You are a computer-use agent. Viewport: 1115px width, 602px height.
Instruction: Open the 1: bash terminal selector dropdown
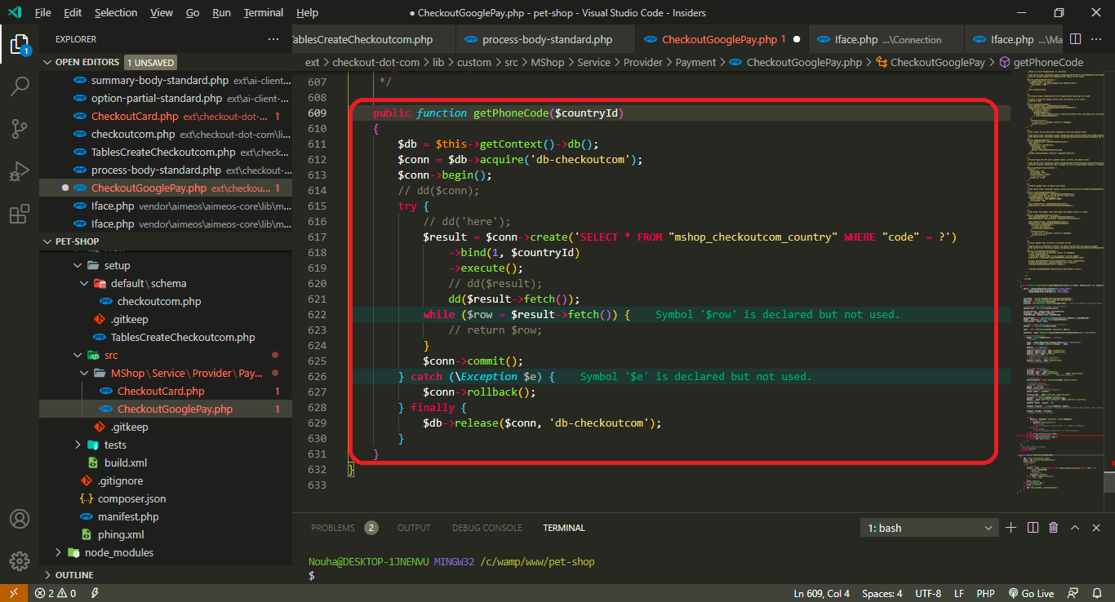(930, 528)
